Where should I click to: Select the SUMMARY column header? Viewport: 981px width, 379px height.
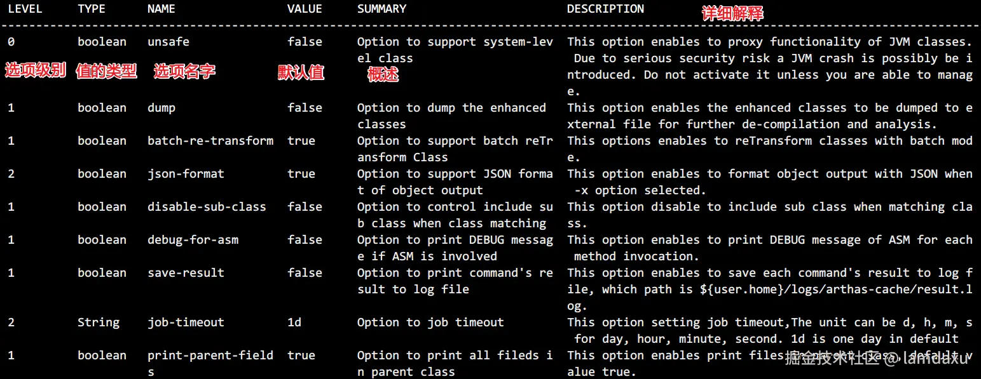[x=381, y=9]
